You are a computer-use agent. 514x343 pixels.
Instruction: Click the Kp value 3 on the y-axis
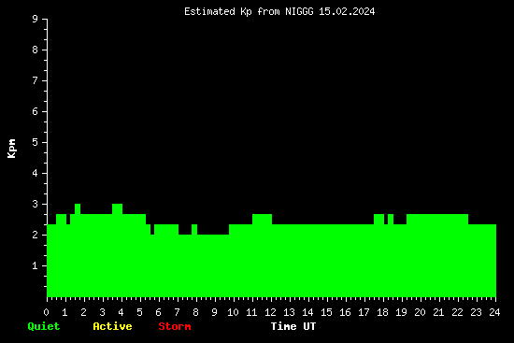tap(36, 204)
